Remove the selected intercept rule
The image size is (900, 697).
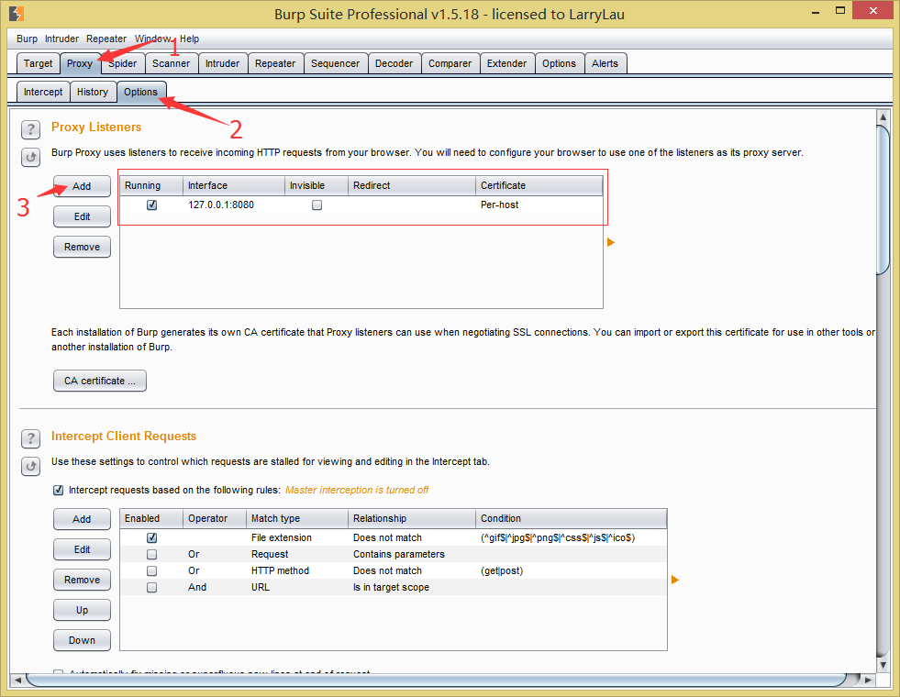tap(82, 580)
